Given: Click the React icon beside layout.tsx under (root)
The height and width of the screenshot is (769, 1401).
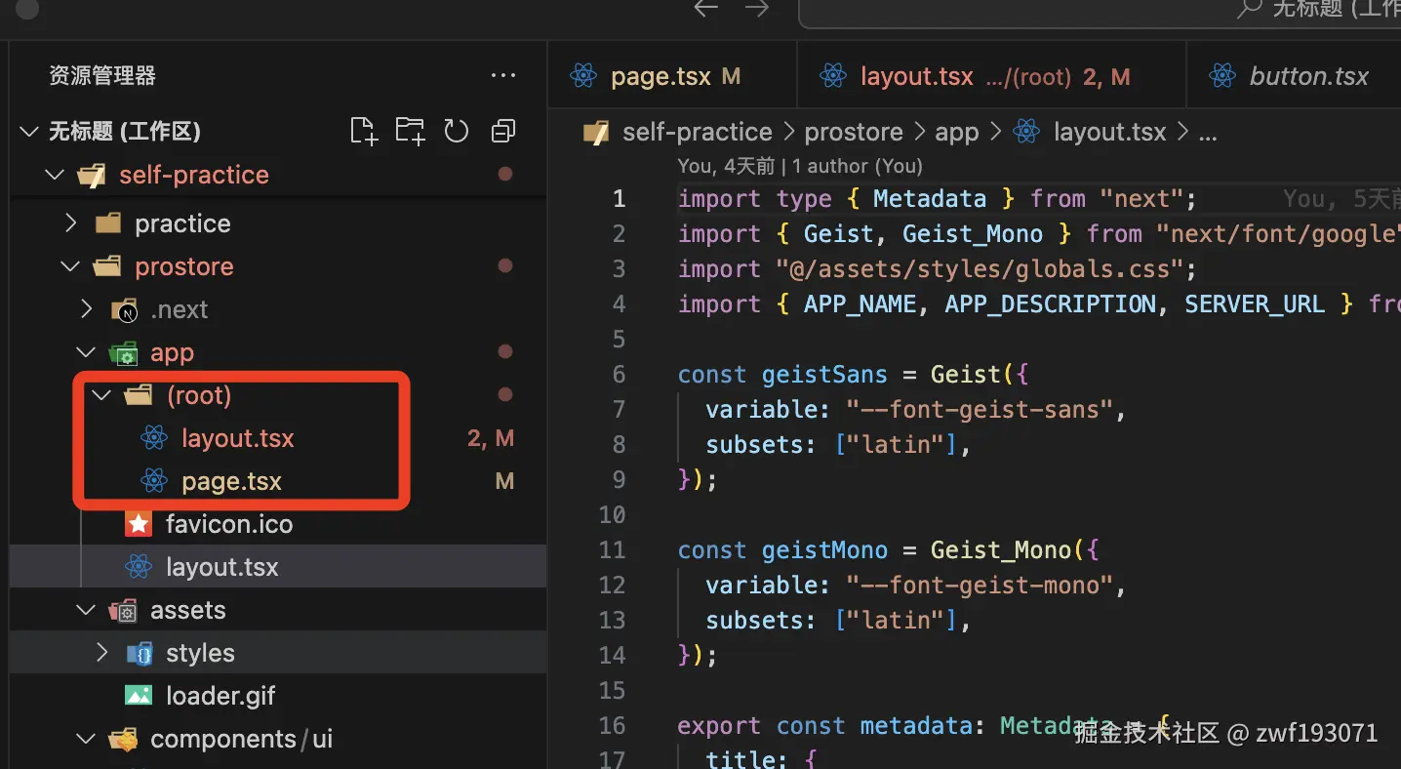Looking at the screenshot, I should click(x=154, y=438).
